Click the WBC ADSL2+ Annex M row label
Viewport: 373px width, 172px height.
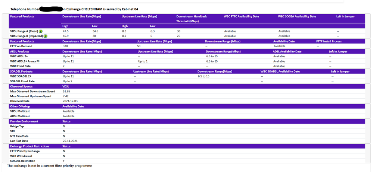[25, 61]
